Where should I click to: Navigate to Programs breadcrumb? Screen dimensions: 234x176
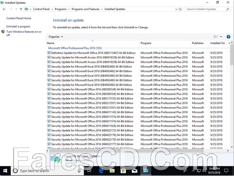pos(60,9)
